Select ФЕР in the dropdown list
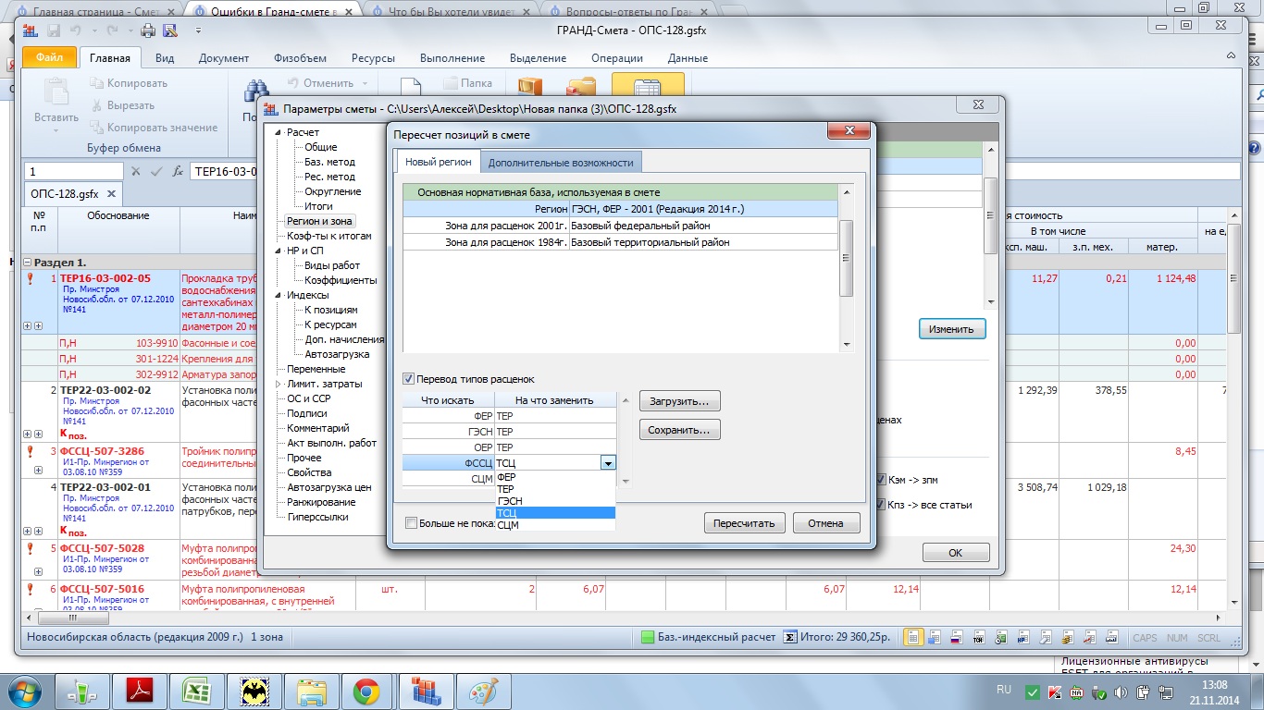This screenshot has height=710, width=1264. [555, 477]
